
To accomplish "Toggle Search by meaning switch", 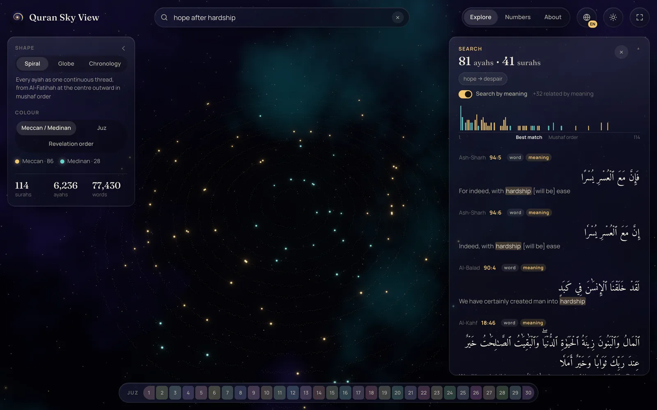I will coord(465,94).
